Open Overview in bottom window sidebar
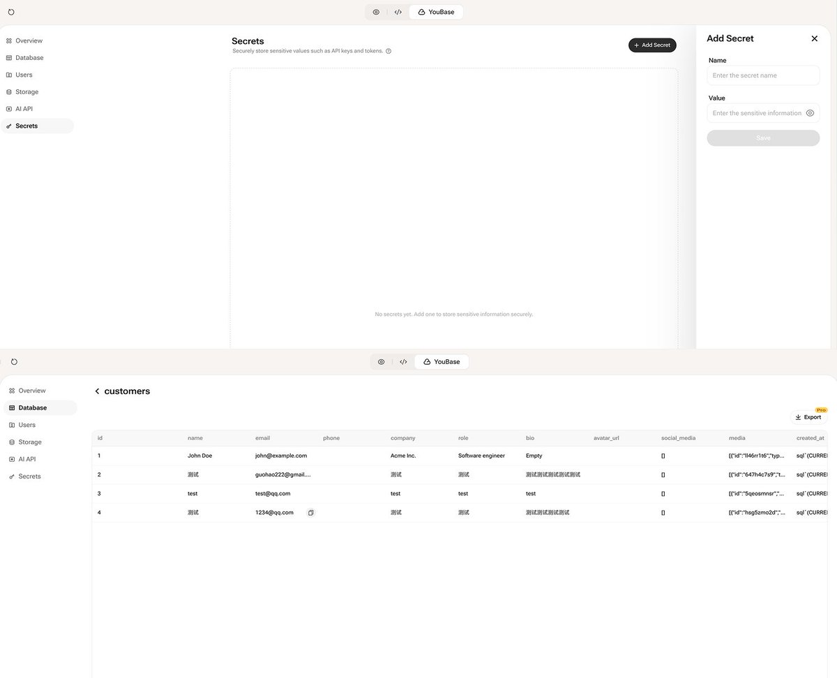 pos(40,391)
